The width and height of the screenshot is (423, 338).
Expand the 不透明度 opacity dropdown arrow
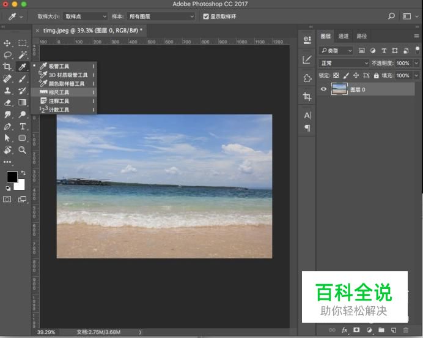tap(416, 63)
